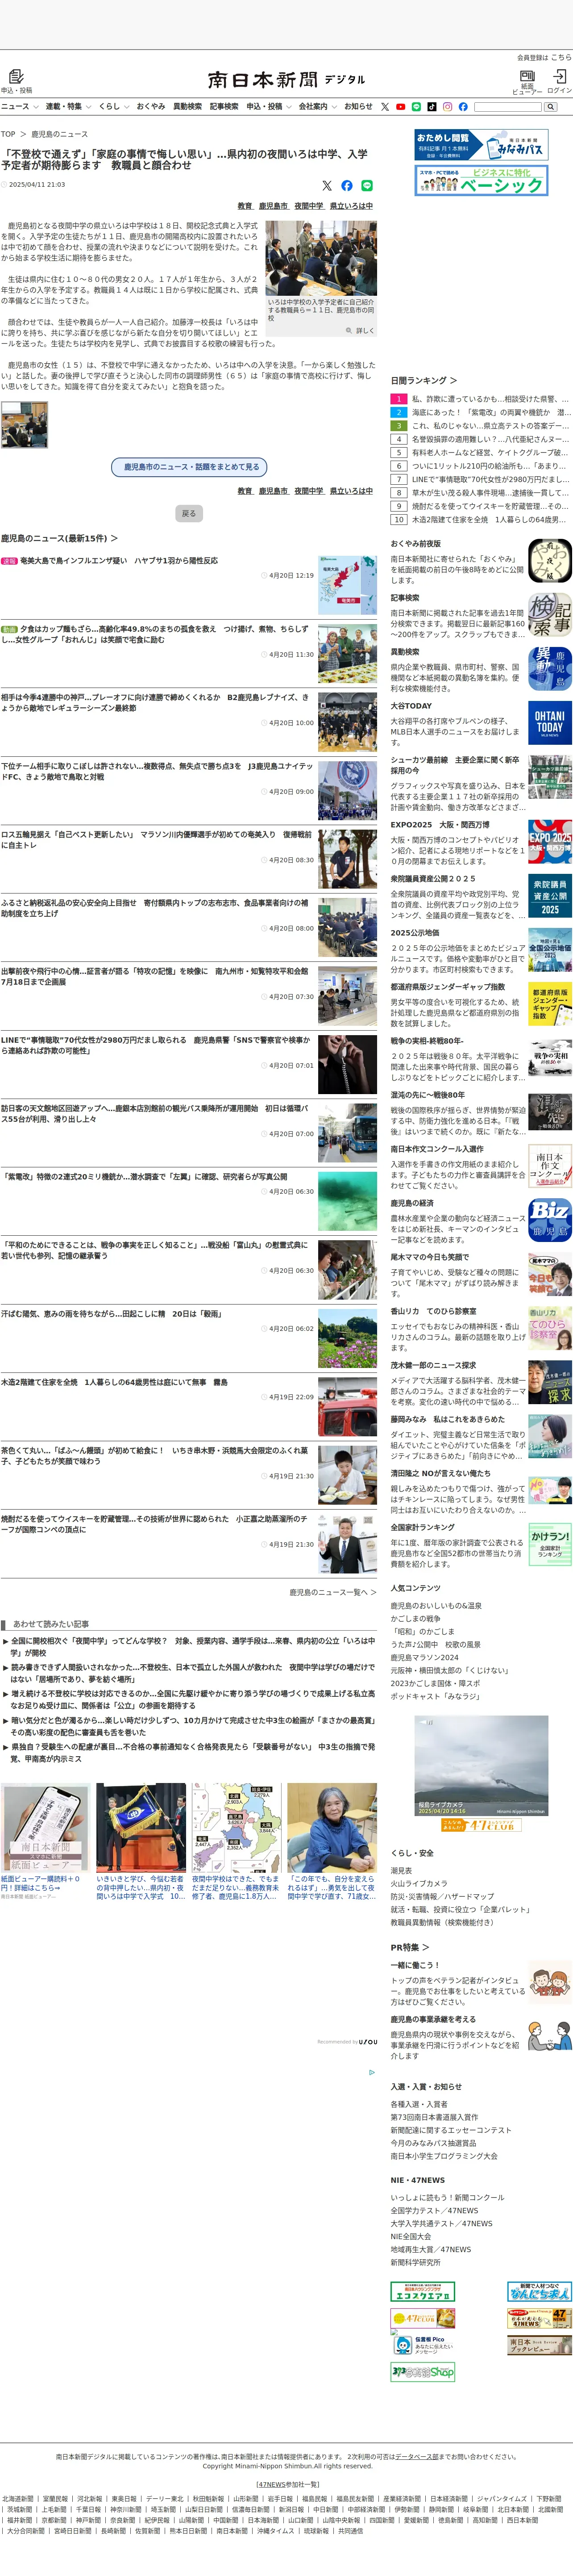Click TOP in the breadcrumb
Image resolution: width=573 pixels, height=2576 pixels.
coord(8,134)
